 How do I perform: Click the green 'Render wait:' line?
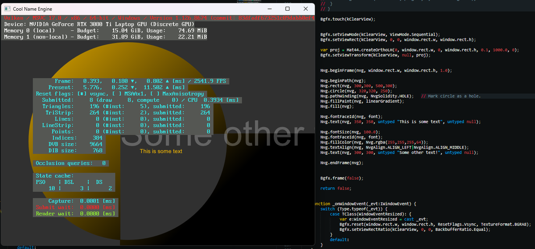76,214
